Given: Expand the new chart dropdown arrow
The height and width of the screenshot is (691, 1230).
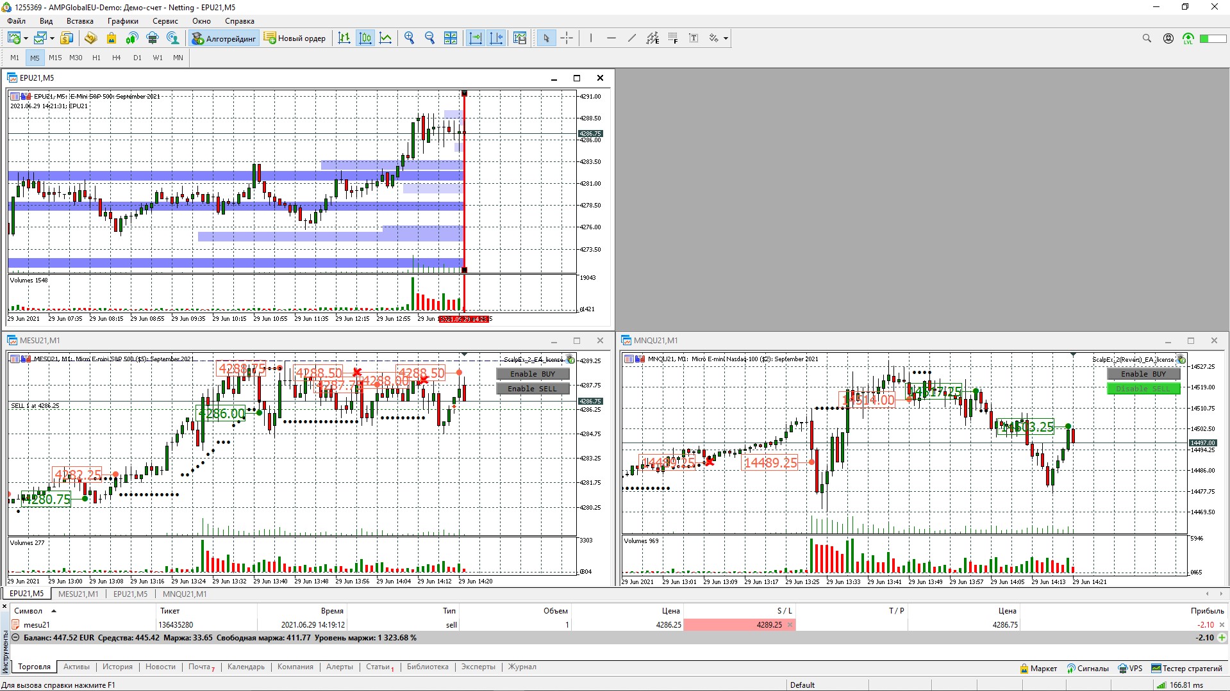Looking at the screenshot, I should point(26,38).
